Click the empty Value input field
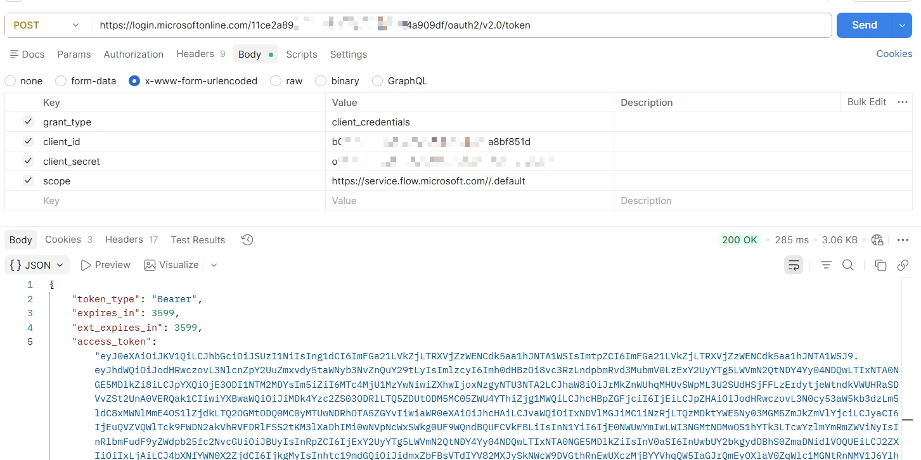 pyautogui.click(x=470, y=200)
